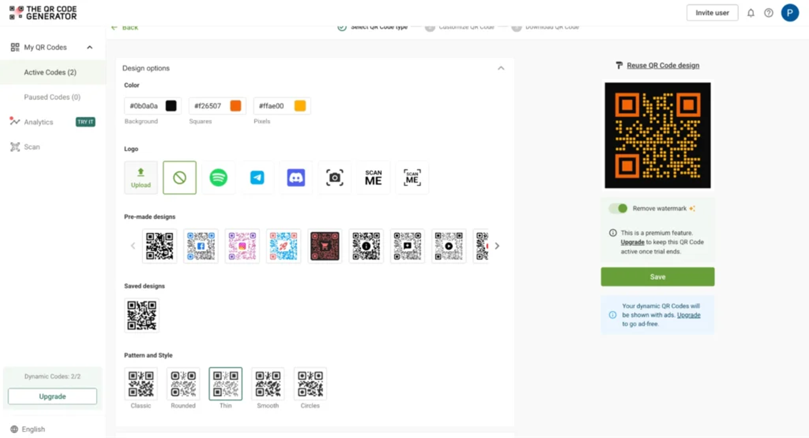Click the Scan sidebar icon
809x438 pixels.
(x=15, y=147)
